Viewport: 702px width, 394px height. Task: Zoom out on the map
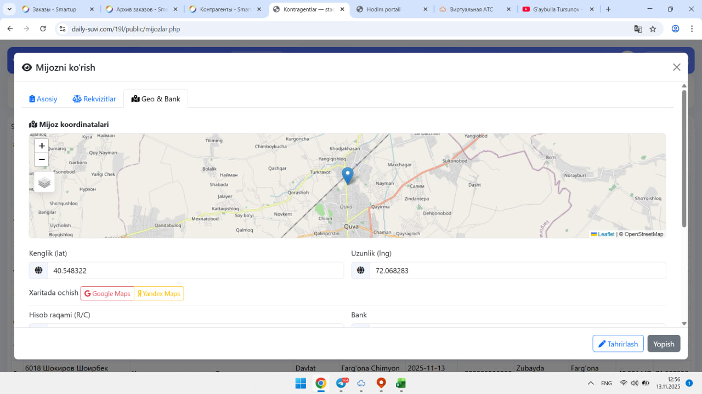click(x=42, y=160)
